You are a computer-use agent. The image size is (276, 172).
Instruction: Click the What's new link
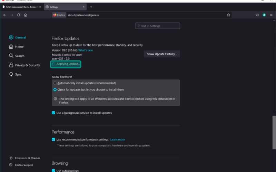pyautogui.click(x=86, y=50)
